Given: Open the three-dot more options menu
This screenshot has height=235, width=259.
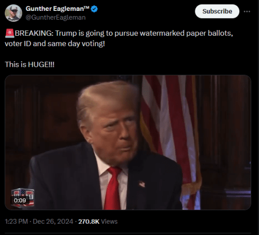Looking at the screenshot, I should coord(247,11).
